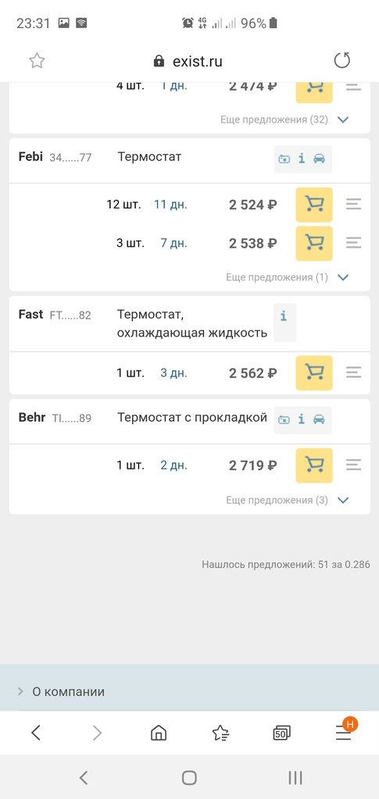Image resolution: width=379 pixels, height=799 pixels.
Task: Reload the exist.ru page
Action: coord(341,61)
